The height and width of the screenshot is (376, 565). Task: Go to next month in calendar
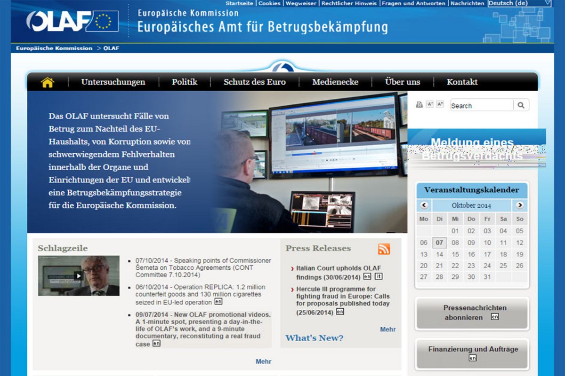519,205
